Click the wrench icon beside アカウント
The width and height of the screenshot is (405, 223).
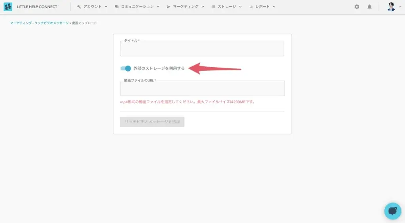tap(79, 7)
